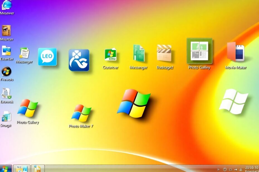The width and height of the screenshot is (259, 172).
Task: Open the green Messenger documents icon
Action: (139, 53)
